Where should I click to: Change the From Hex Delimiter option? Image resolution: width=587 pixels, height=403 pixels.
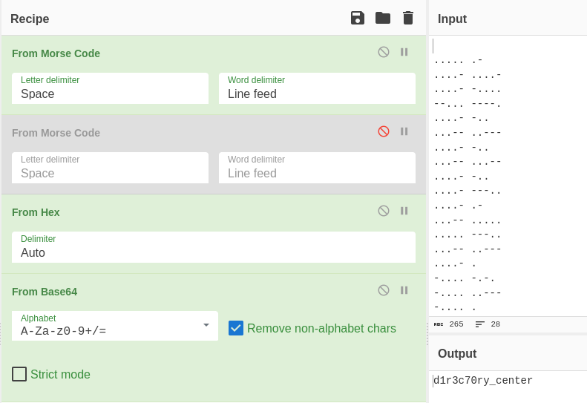coord(214,247)
